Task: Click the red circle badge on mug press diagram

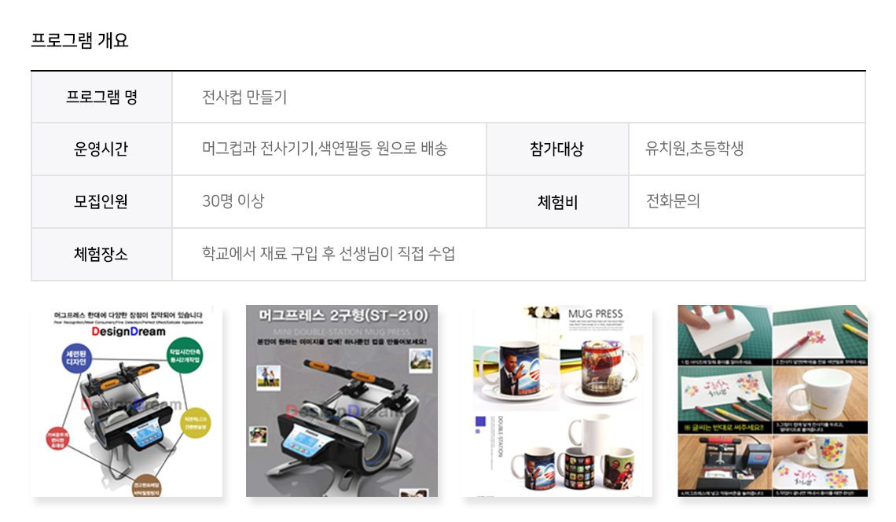Action: [x=57, y=439]
